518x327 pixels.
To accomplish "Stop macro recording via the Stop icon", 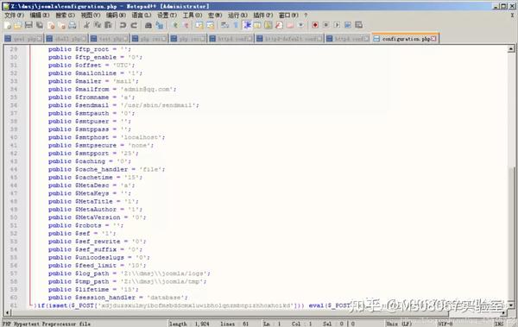I will tap(326, 25).
